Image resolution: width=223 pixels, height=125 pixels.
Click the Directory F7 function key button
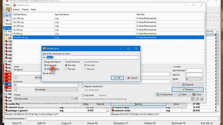(121, 123)
